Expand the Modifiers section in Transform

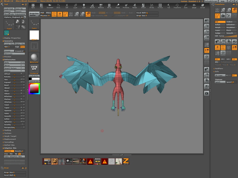click(219, 69)
